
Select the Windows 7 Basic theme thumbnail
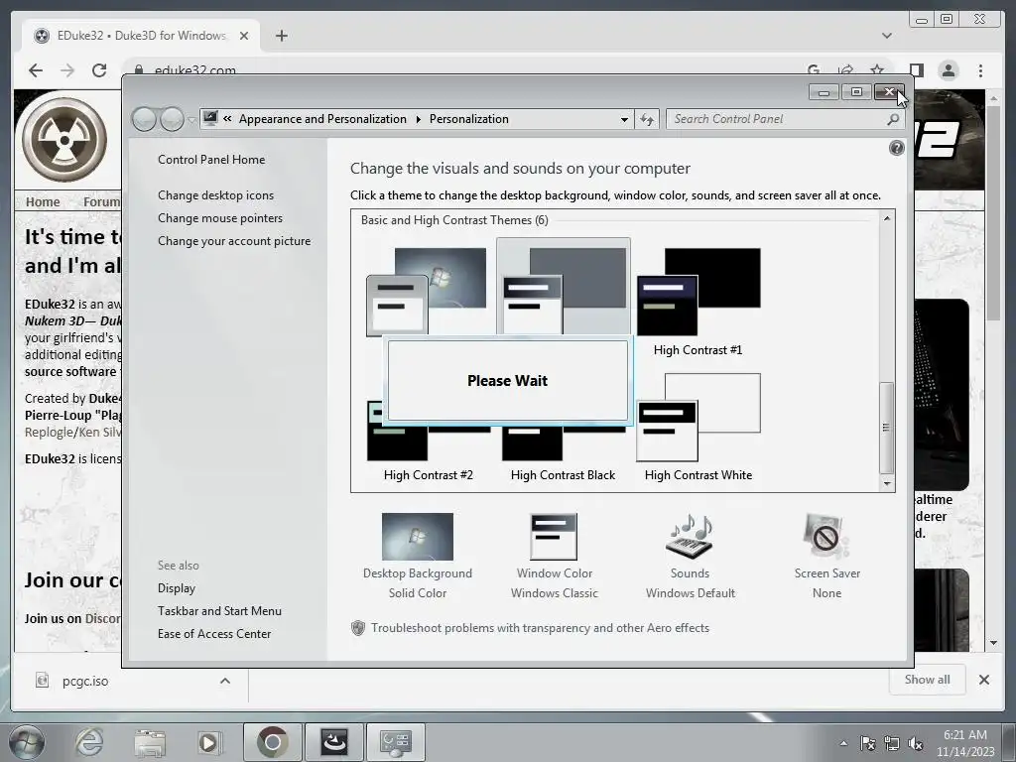[x=426, y=291]
